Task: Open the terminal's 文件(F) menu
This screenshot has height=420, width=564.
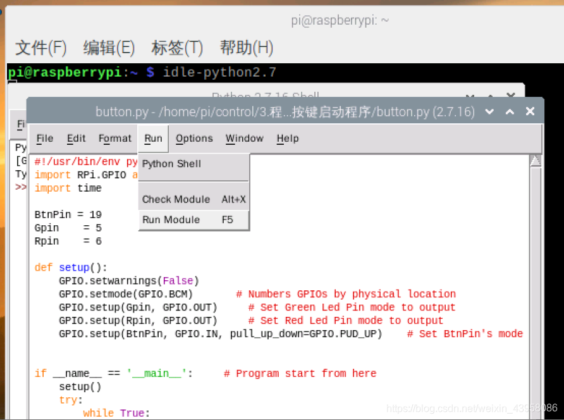Action: pos(40,47)
